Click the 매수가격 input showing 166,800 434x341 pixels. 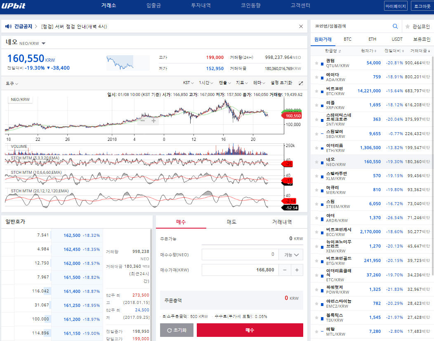240,270
